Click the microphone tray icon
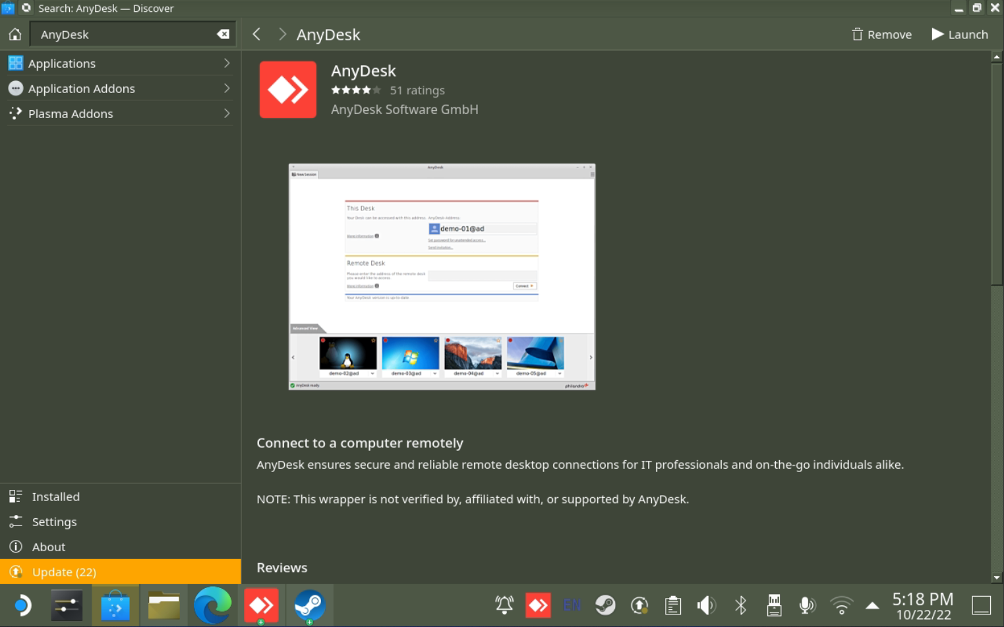Image resolution: width=1004 pixels, height=627 pixels. point(808,605)
